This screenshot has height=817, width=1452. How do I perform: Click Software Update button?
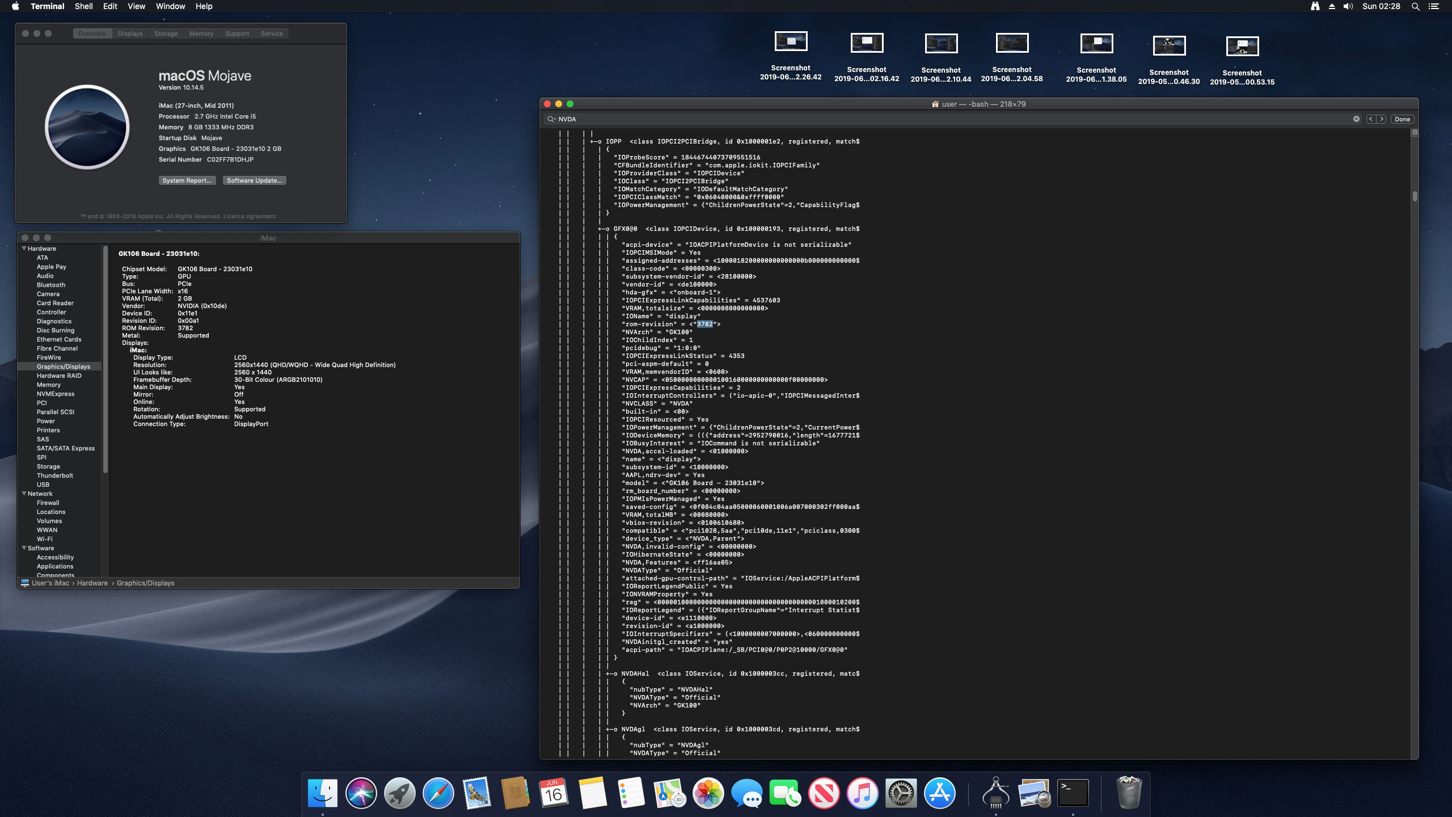254,180
